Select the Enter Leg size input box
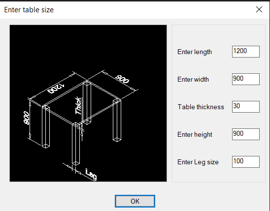Image resolution: width=270 pixels, height=211 pixels. point(246,162)
